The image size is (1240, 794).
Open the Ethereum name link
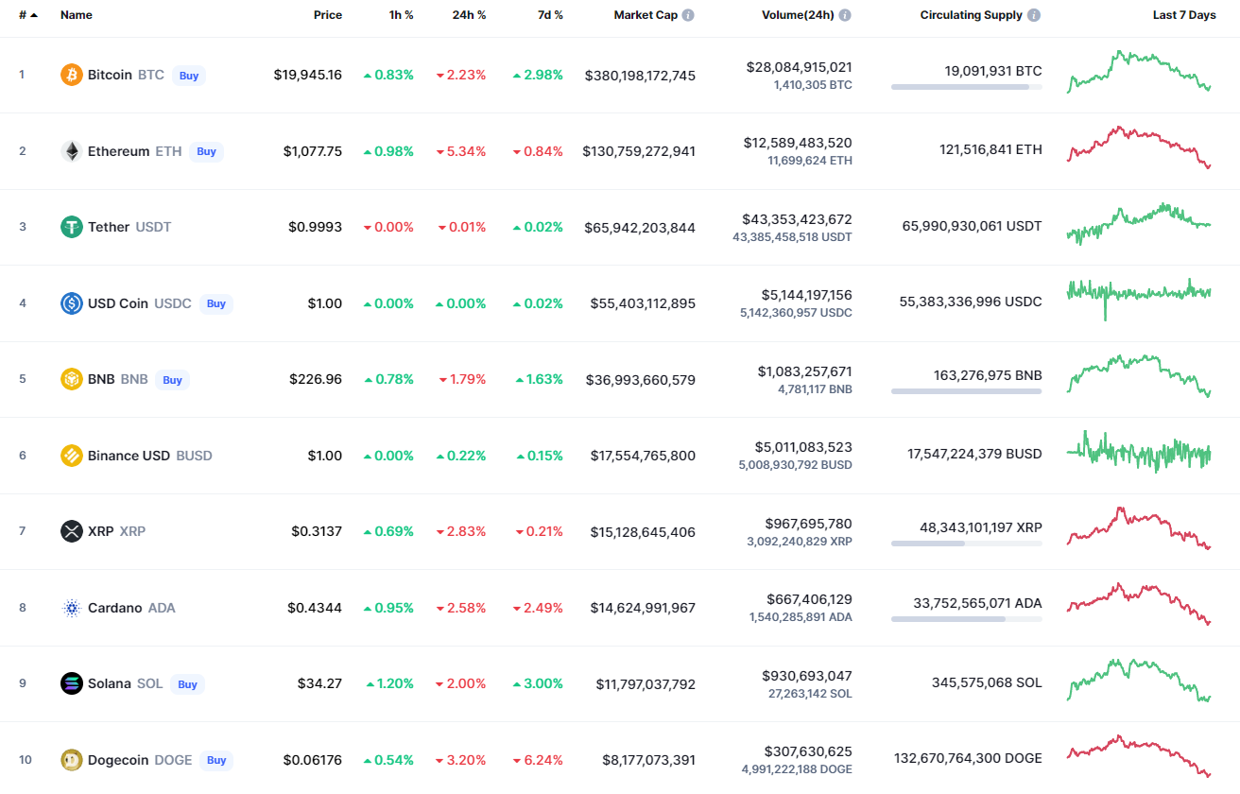[118, 151]
